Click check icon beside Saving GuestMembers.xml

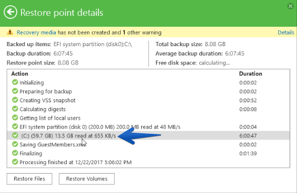point(15,144)
